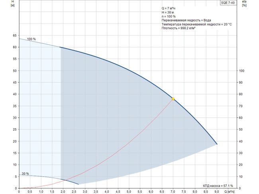The height and width of the screenshot is (194, 259).
Task: Click the 40 tick on the eta axis
Action: point(240,141)
